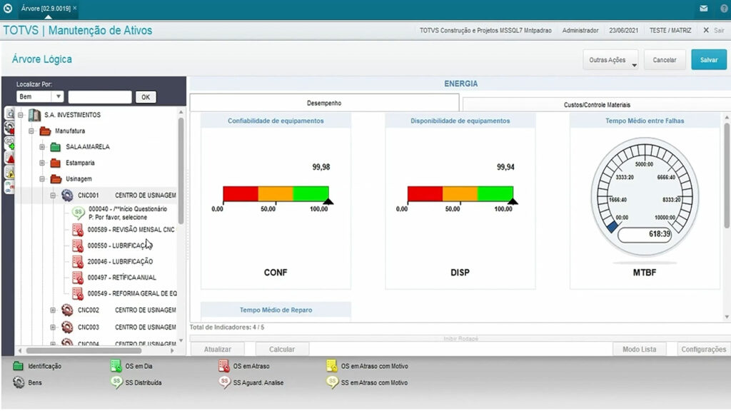The image size is (731, 411).
Task: Open the help question mark icon
Action: coord(725,9)
